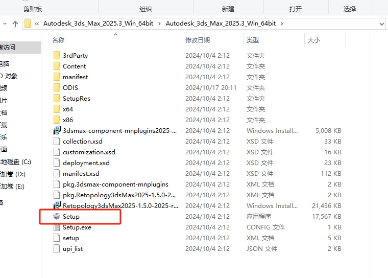Sort by the 类型 column header
388x278 pixels.
[x=253, y=40]
